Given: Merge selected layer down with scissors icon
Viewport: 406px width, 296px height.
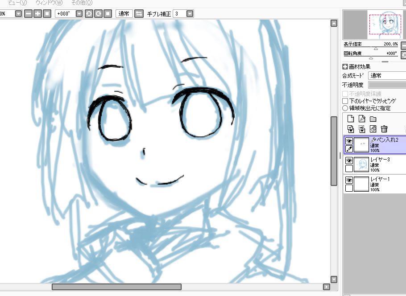Looking at the screenshot, I should coord(362,128).
